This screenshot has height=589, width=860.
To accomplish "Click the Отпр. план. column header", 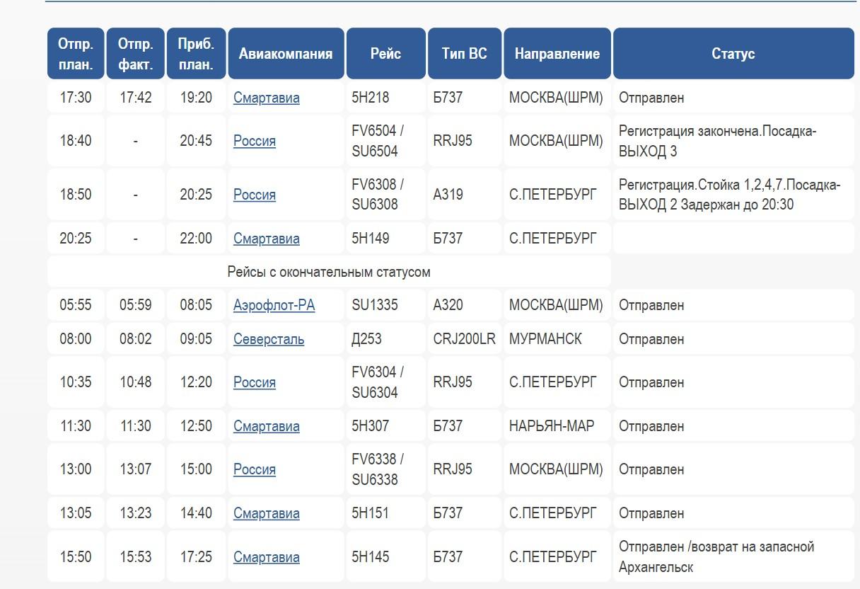I will pos(76,54).
